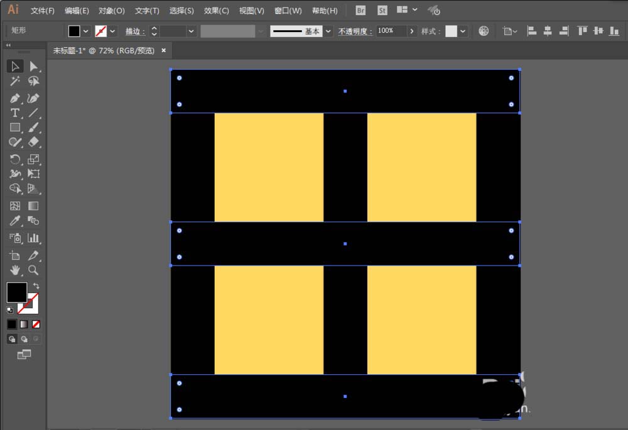Open 描边 stroke panel link

pos(136,31)
